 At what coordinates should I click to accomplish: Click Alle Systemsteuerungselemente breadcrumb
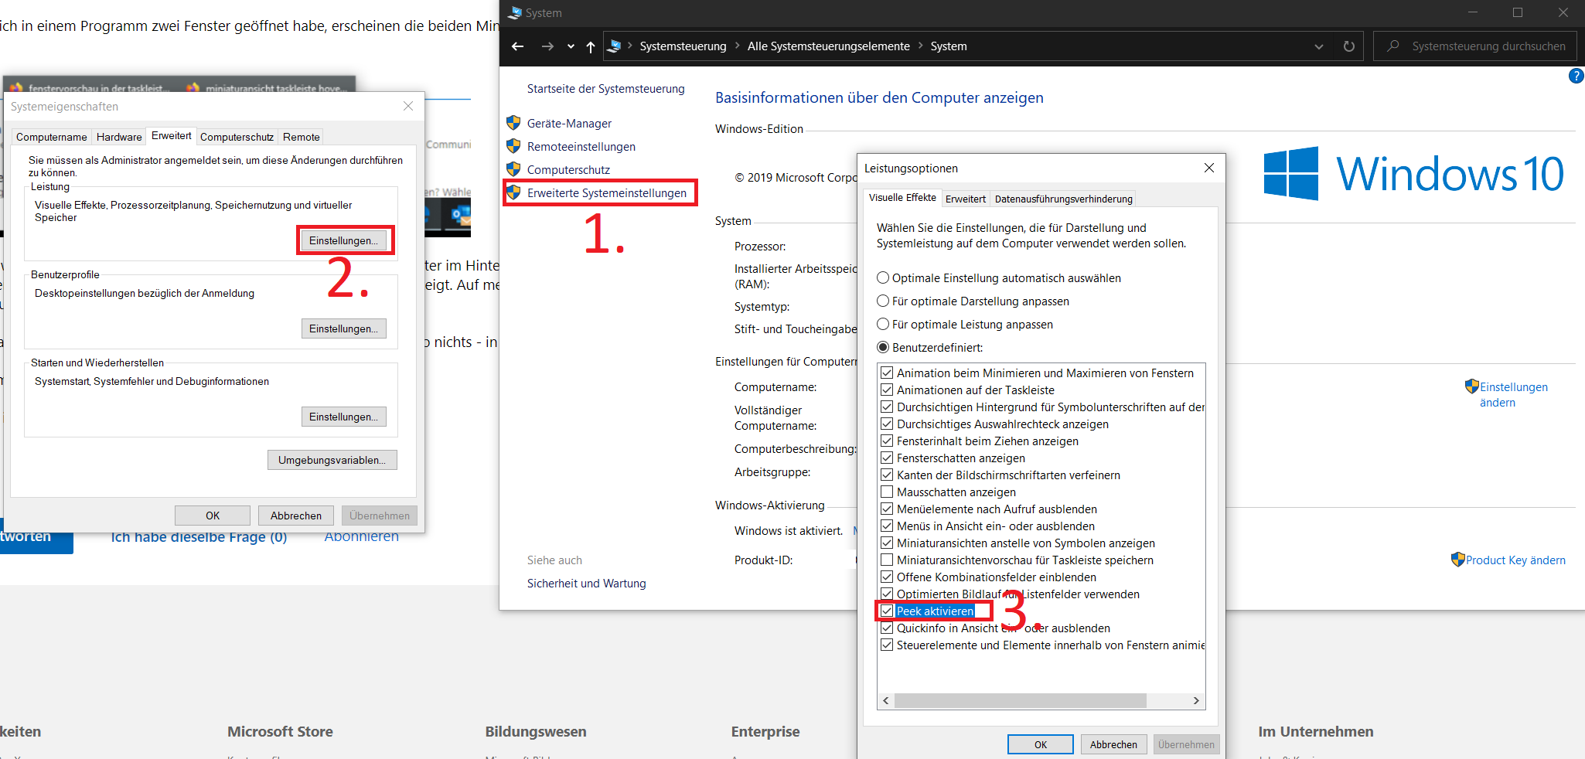click(828, 46)
